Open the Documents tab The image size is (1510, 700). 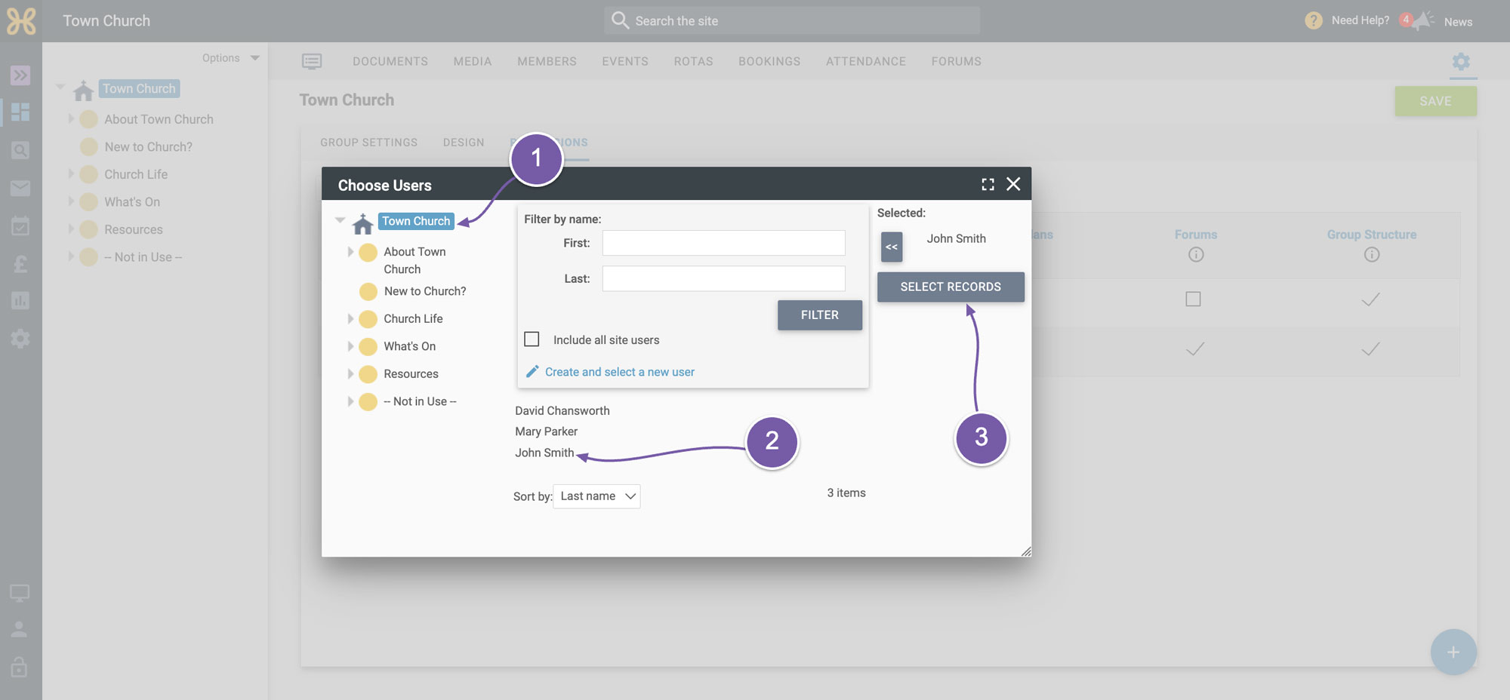390,61
